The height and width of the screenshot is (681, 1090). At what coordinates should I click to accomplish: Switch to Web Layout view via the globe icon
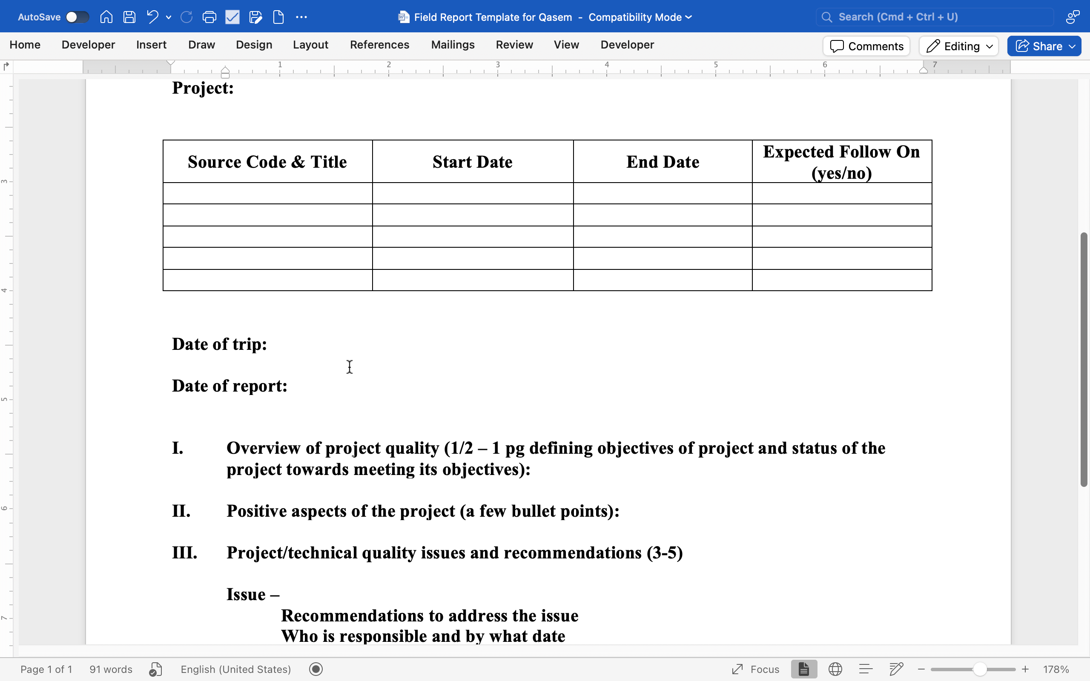point(835,669)
